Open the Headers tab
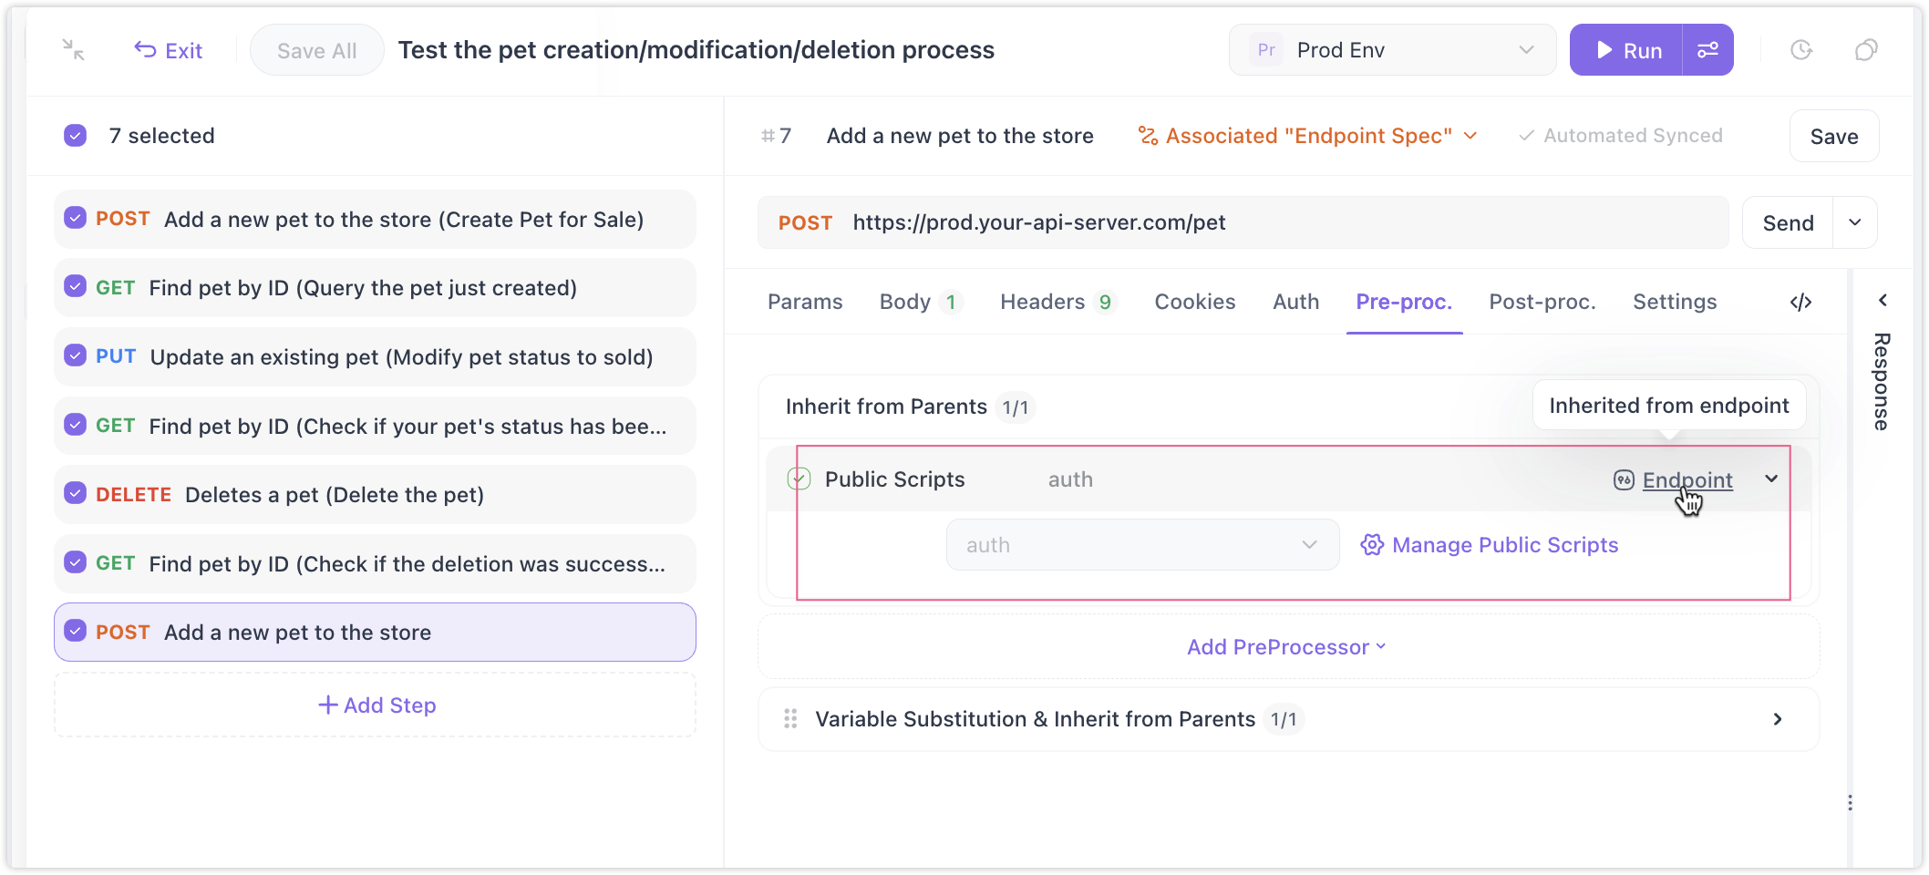The width and height of the screenshot is (1929, 875). coord(1057,302)
